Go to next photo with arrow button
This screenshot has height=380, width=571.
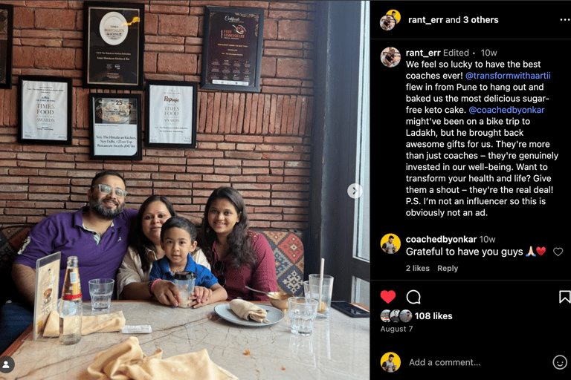click(x=355, y=191)
